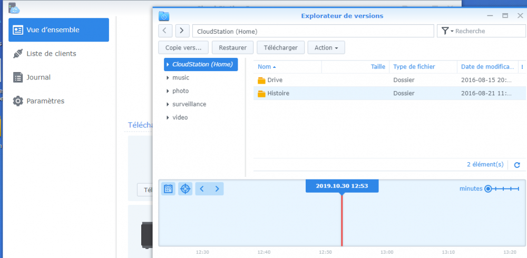
Task: Click the red timeline position line
Action: pos(342,221)
